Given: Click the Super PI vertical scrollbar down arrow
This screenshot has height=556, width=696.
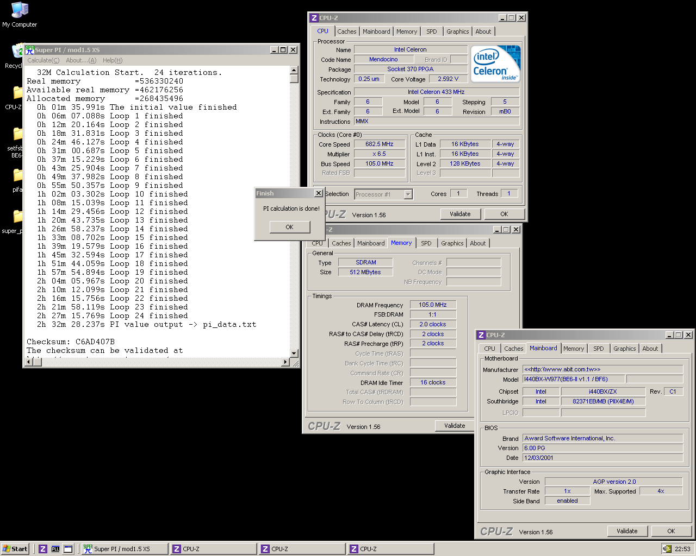Looking at the screenshot, I should point(294,353).
